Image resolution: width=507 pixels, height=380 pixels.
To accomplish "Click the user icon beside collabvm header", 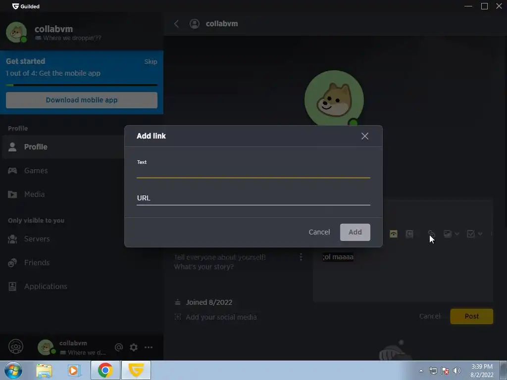I will coord(194,24).
